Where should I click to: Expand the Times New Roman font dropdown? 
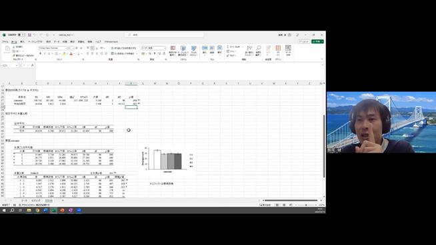(x=66, y=48)
